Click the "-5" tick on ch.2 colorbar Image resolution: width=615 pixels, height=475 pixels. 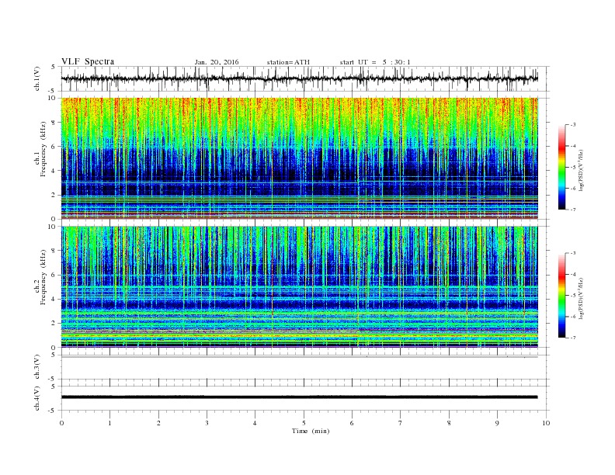572,295
